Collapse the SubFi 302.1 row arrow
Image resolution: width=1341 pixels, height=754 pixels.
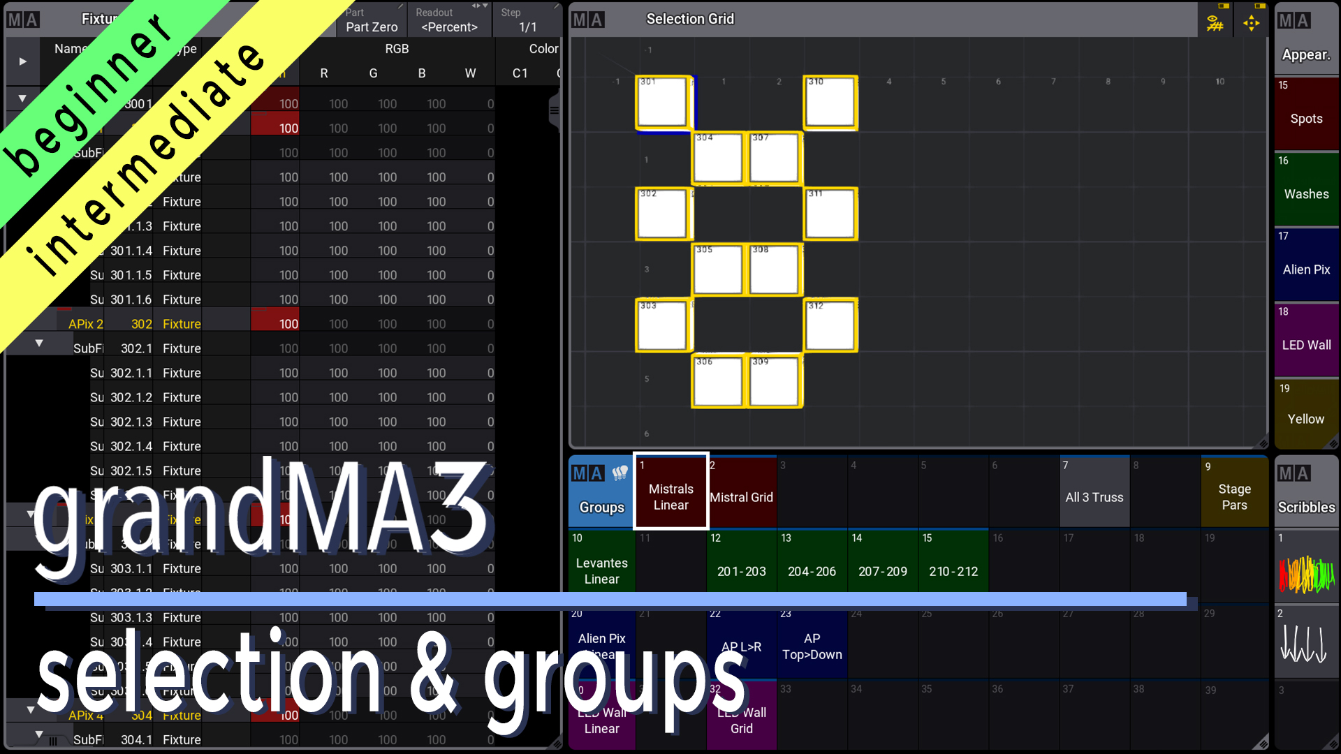[x=39, y=343]
